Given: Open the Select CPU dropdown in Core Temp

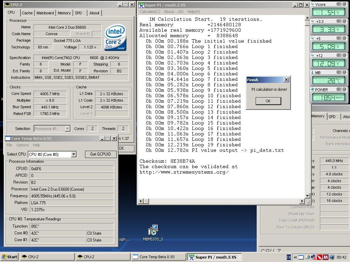Looking at the screenshot, I should click(x=74, y=154).
